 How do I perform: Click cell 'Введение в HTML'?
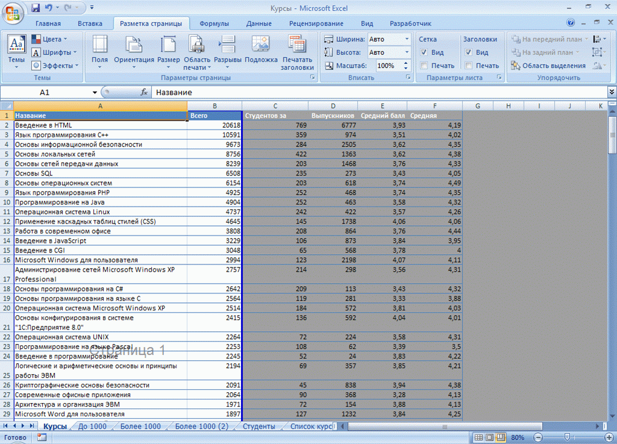click(x=101, y=125)
